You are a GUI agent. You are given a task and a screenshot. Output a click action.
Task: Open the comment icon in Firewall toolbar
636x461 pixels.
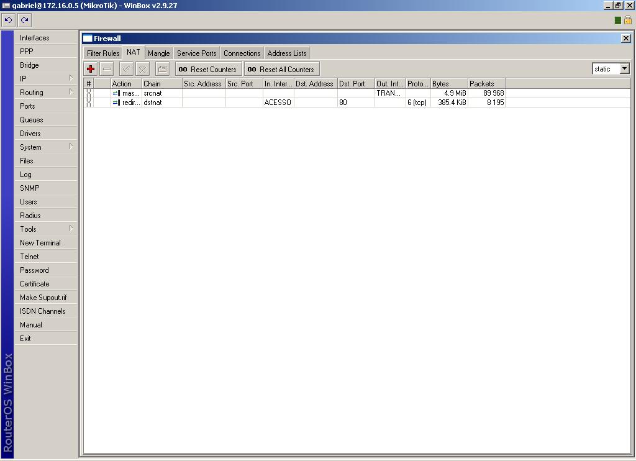162,69
